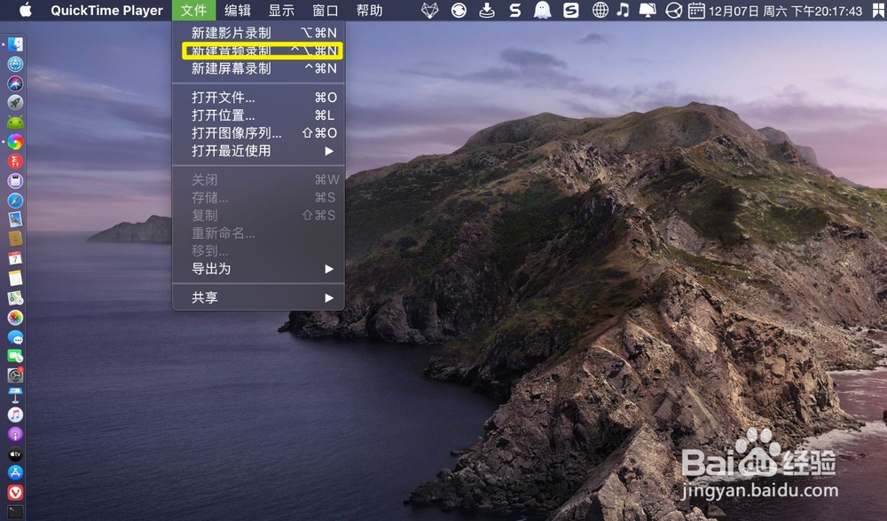Launch Google Chrome from the Dock
This screenshot has width=887, height=521.
[x=15, y=140]
